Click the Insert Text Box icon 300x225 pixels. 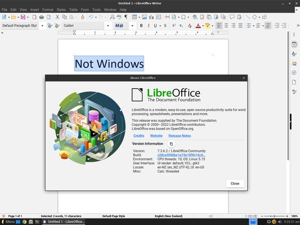pos(158,17)
